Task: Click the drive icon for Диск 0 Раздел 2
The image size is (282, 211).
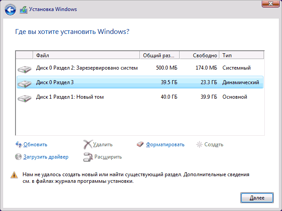Action: 24,69
